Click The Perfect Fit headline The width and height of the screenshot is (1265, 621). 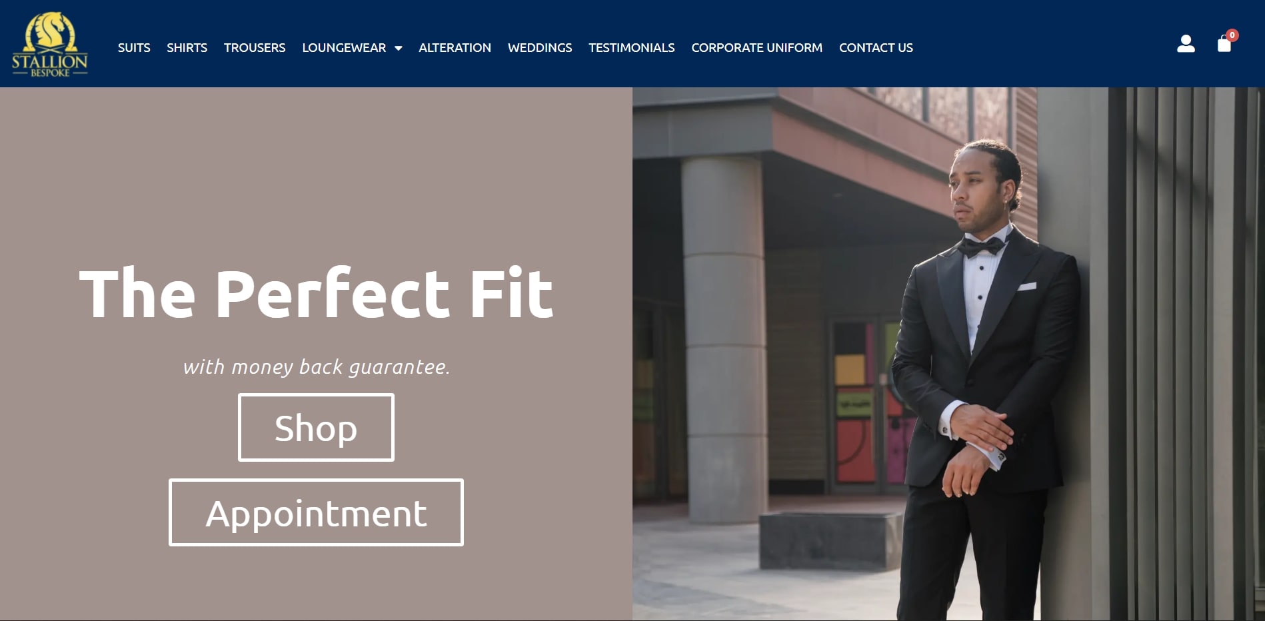click(x=316, y=294)
